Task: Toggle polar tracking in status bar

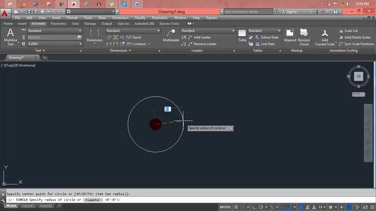Action: (x=261, y=207)
